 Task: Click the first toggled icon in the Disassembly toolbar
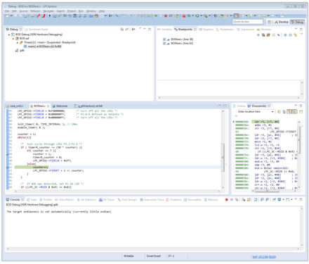(289, 112)
